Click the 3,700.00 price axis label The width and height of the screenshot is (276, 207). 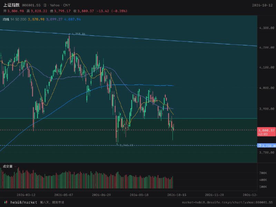click(x=267, y=152)
